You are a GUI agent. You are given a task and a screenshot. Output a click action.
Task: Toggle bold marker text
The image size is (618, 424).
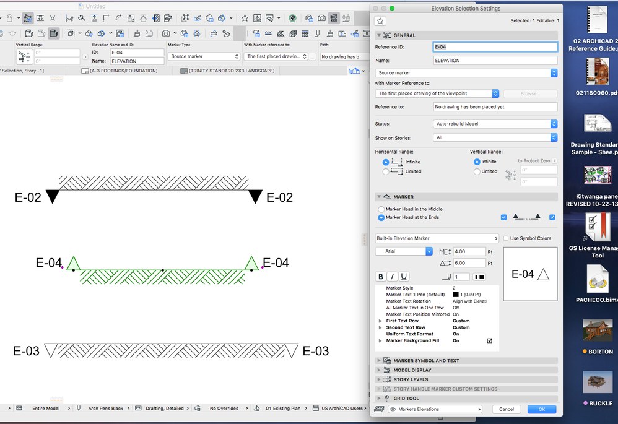(x=381, y=277)
